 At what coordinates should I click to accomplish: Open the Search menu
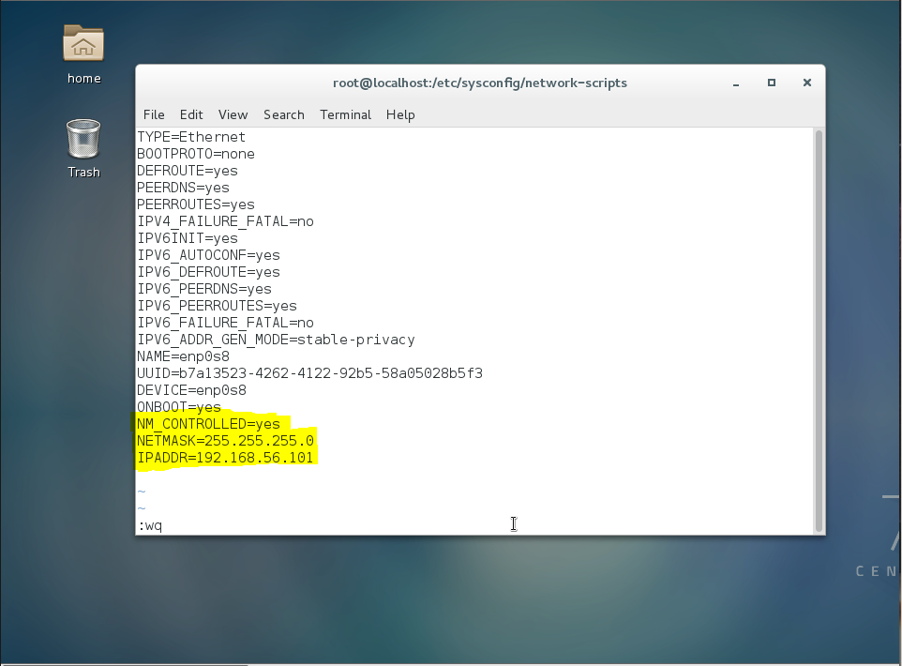(x=283, y=114)
